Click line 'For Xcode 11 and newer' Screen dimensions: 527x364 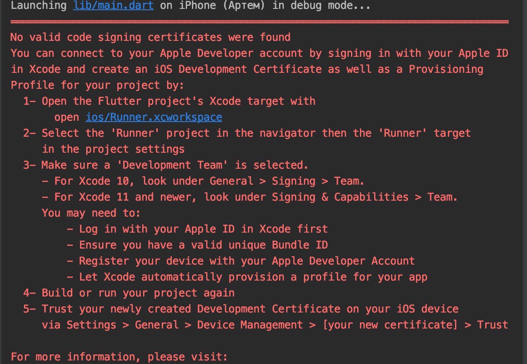point(250,197)
